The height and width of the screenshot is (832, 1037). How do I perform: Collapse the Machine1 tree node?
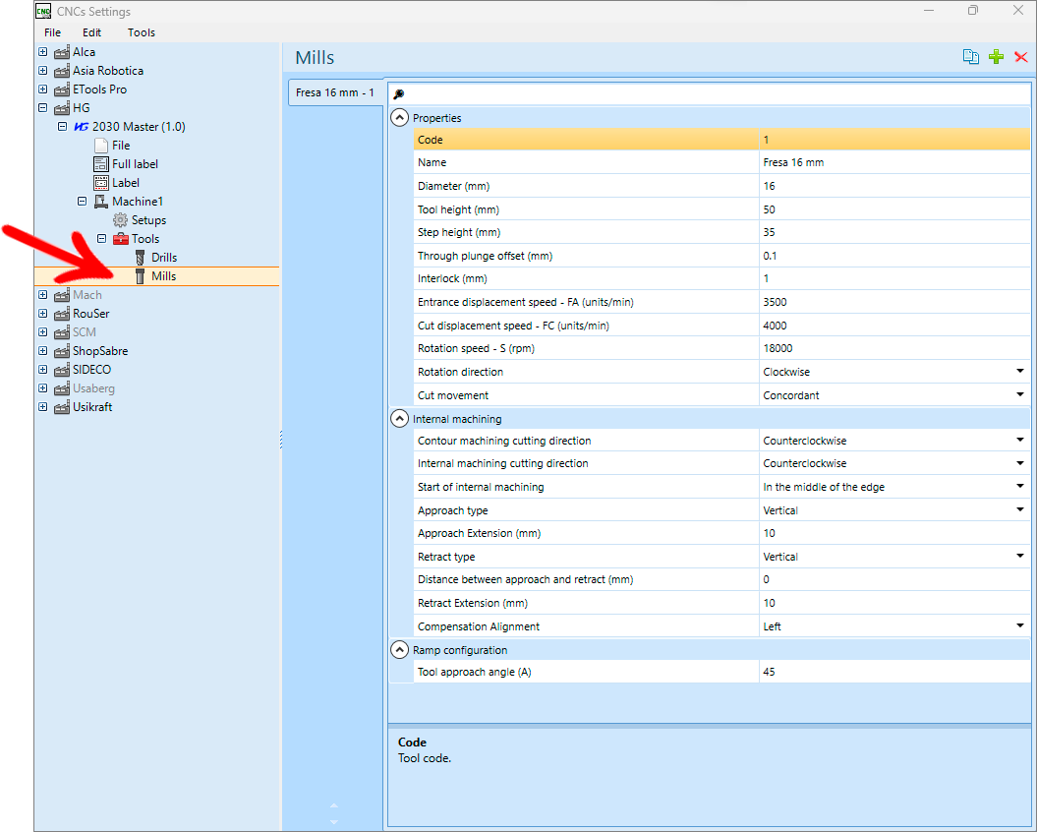82,202
